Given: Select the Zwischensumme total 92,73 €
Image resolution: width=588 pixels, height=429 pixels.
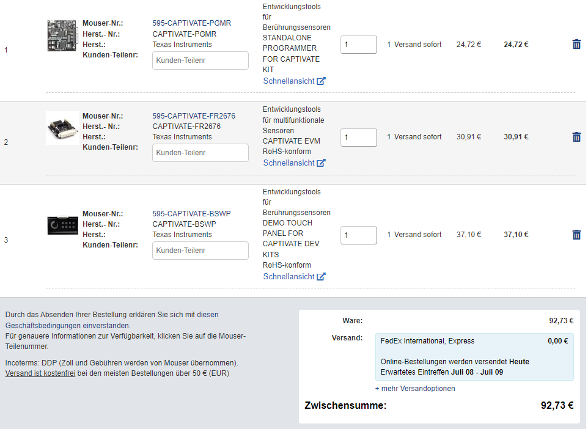Looking at the screenshot, I should [x=557, y=405].
